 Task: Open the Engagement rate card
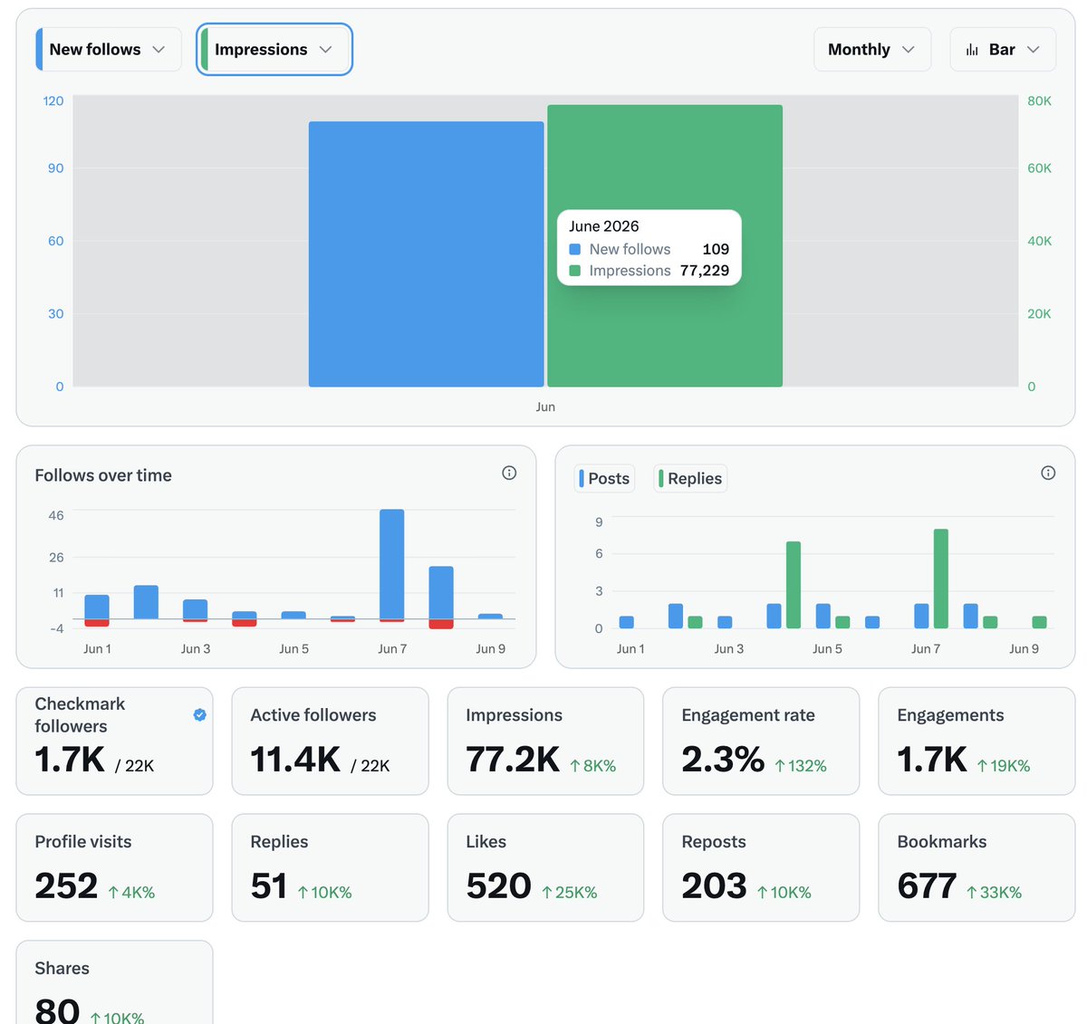pos(761,742)
